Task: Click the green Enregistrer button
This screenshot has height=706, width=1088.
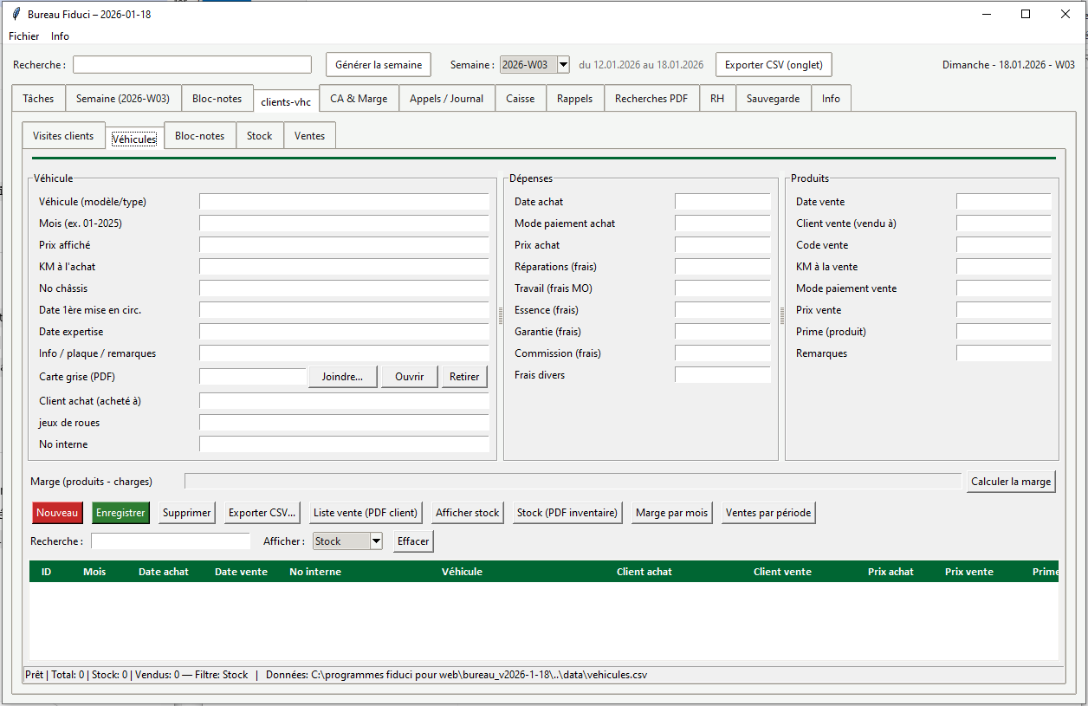Action: tap(120, 513)
